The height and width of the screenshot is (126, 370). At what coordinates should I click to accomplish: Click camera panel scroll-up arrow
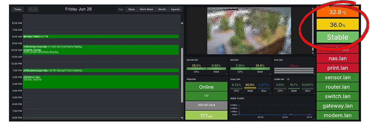(x=313, y=9)
